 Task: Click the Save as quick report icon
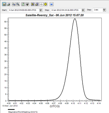[37, 4]
